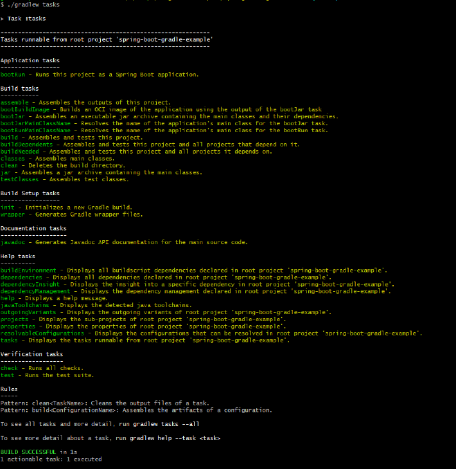The image size is (456, 469).
Task: Click the 'buildNeeded' task name
Action: coord(19,151)
